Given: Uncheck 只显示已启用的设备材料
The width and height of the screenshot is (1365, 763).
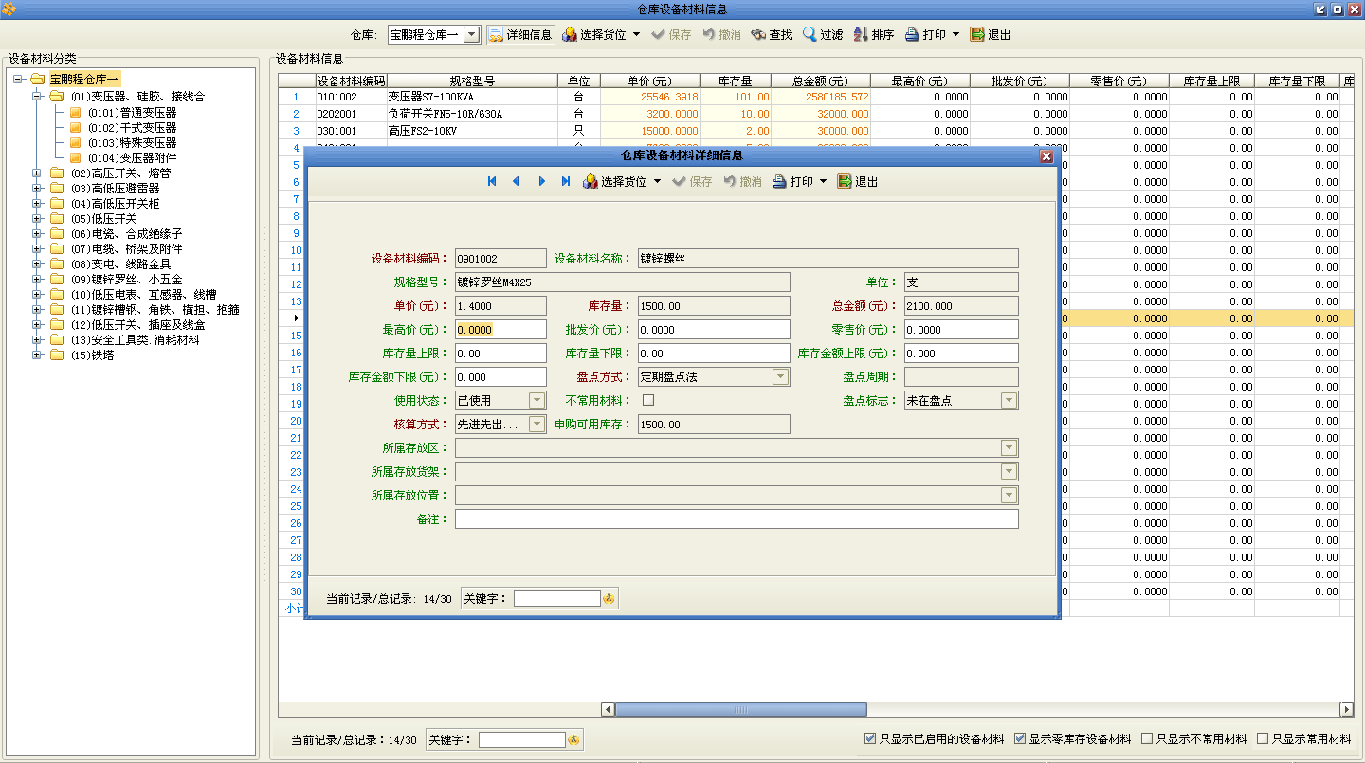Looking at the screenshot, I should click(869, 737).
